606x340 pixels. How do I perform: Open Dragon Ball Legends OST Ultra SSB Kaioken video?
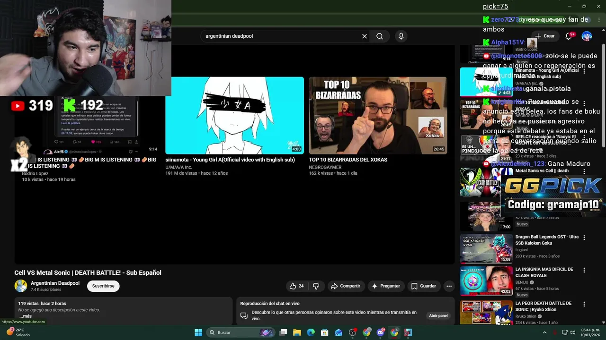coord(547,240)
